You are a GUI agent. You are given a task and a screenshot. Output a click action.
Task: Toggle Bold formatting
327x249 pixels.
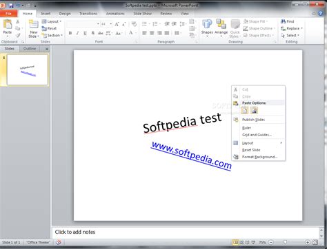[70, 33]
